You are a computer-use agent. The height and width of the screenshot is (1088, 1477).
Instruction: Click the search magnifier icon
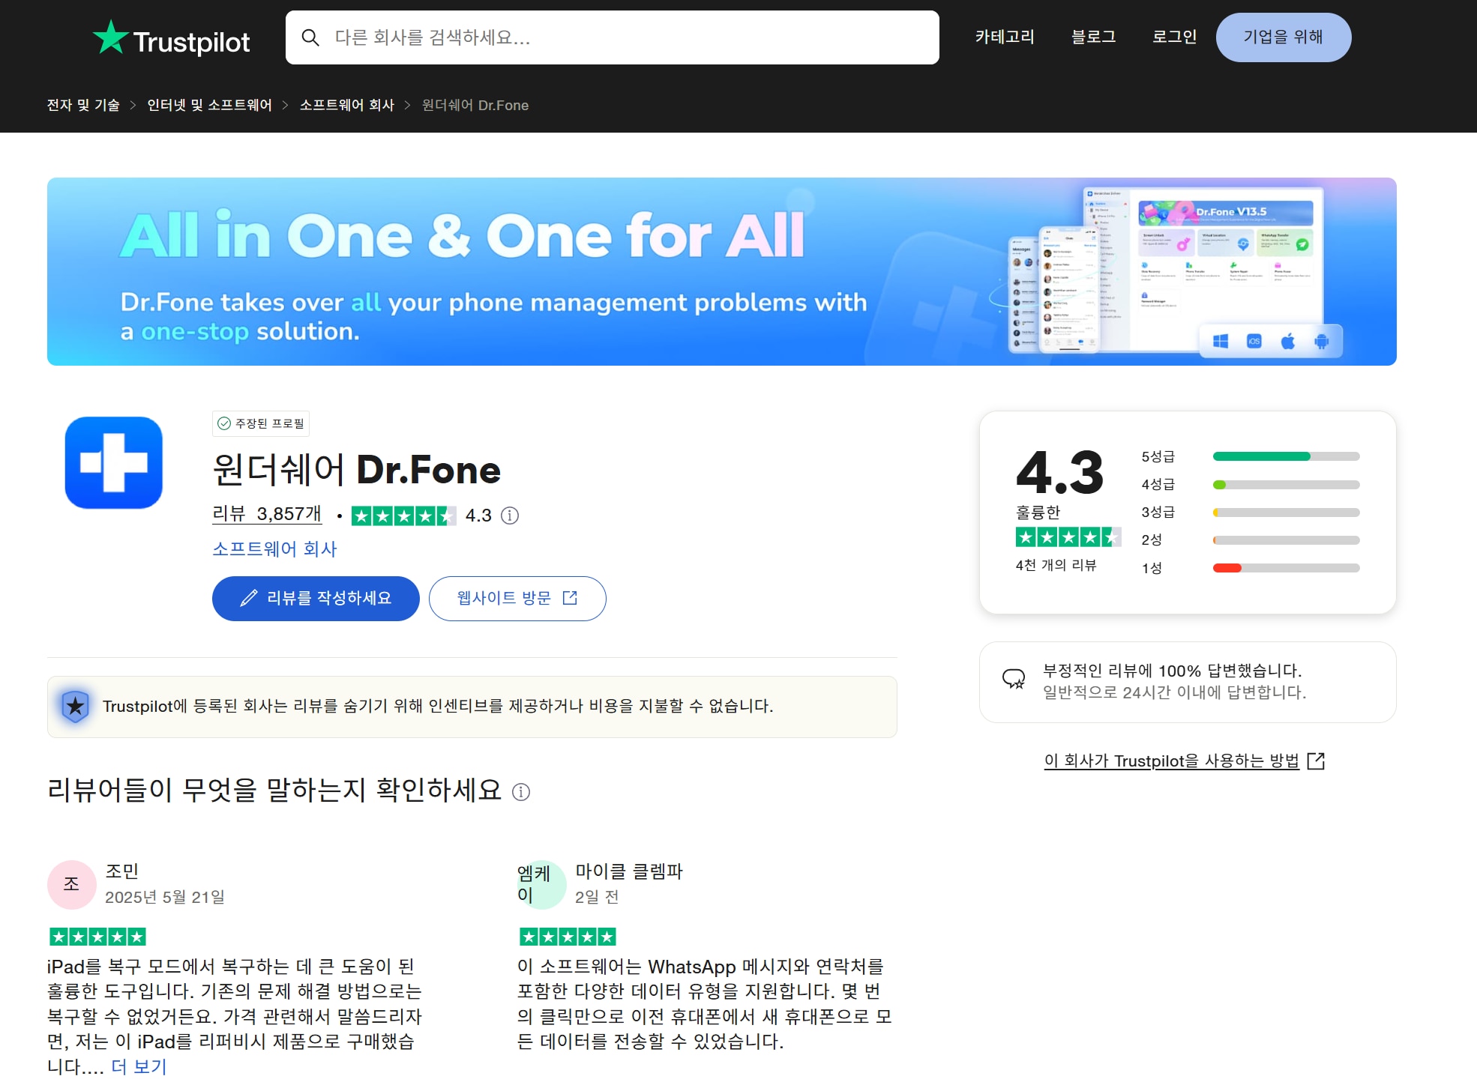(310, 37)
